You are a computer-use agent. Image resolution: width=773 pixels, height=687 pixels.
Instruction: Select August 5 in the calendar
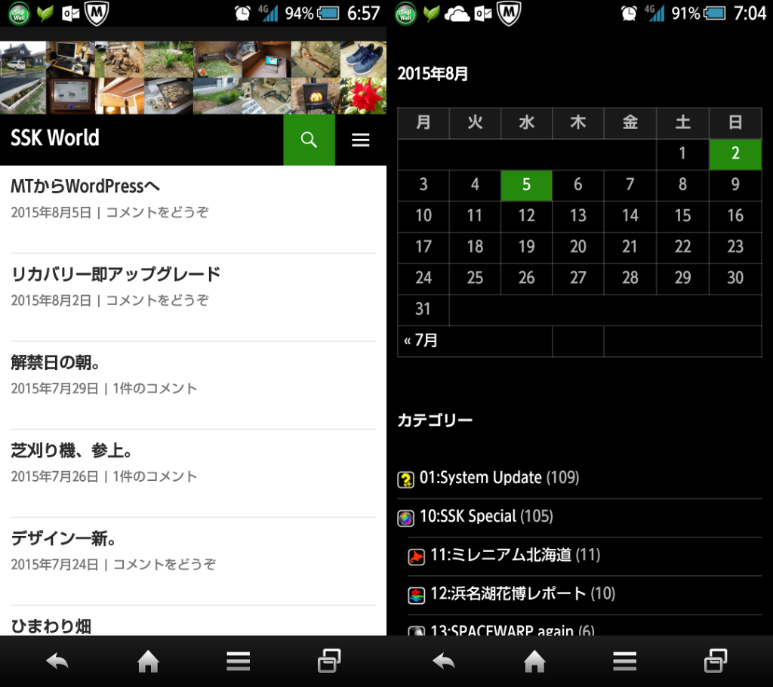526,185
